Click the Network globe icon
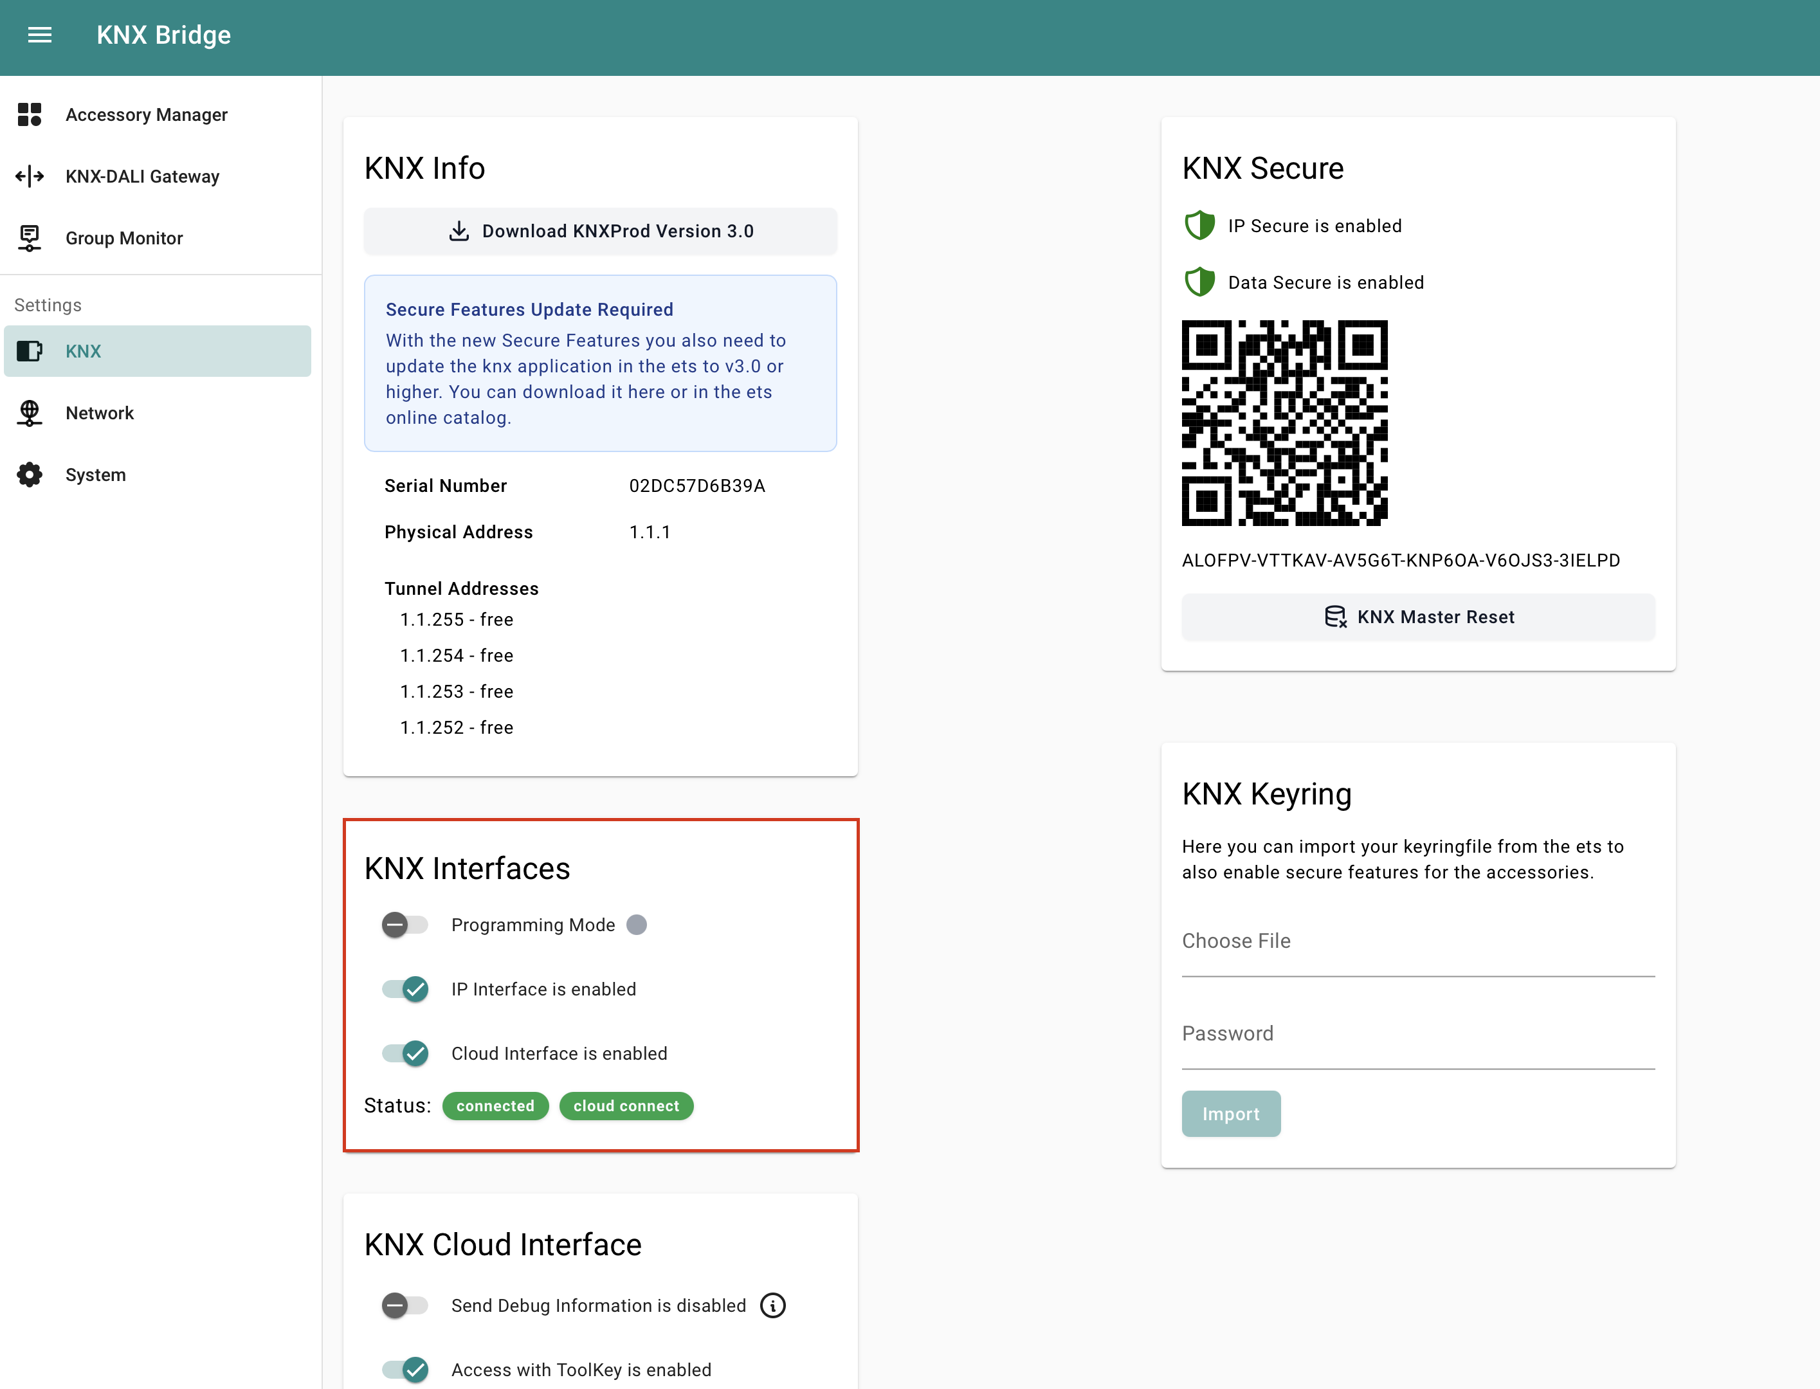The image size is (1820, 1389). coord(30,413)
